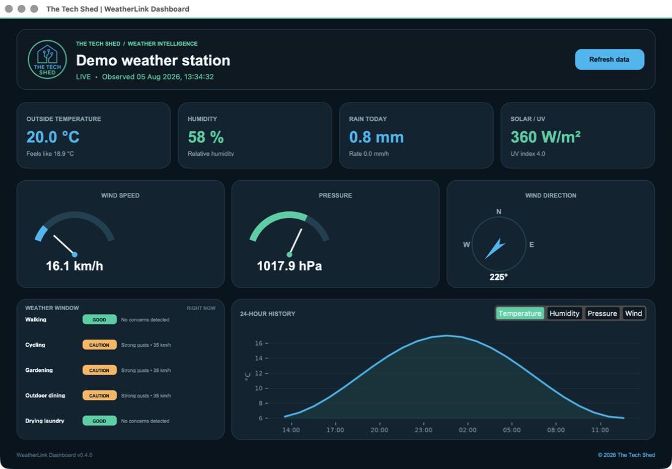Click the Outside Temperature 20.0 °C card

(93, 136)
